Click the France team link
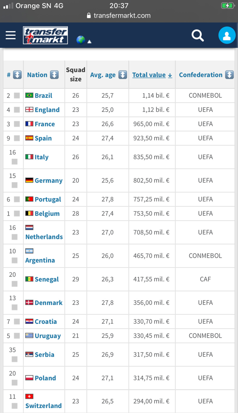 (44, 124)
